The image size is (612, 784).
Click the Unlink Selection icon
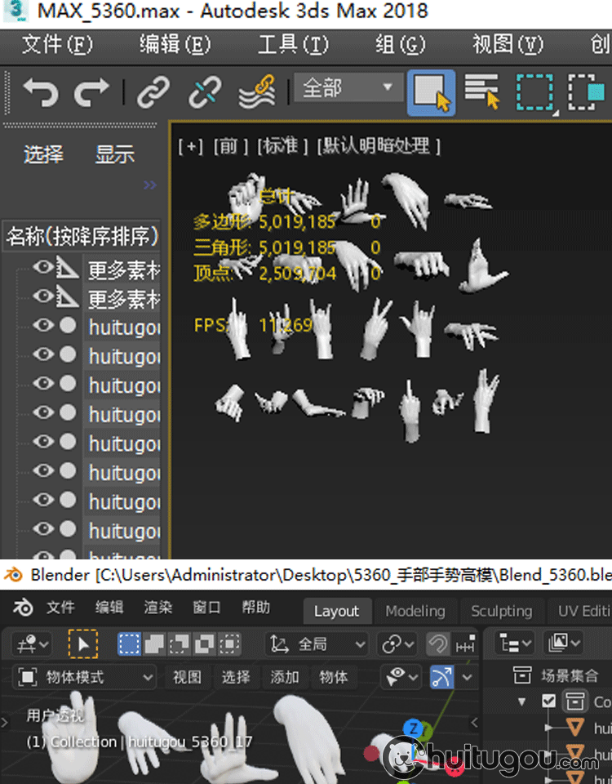click(205, 92)
